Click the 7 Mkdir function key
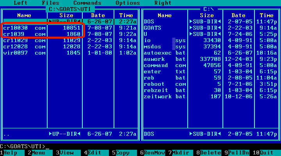Image resolution: width=281 pixels, height=156 pixels. (x=181, y=153)
